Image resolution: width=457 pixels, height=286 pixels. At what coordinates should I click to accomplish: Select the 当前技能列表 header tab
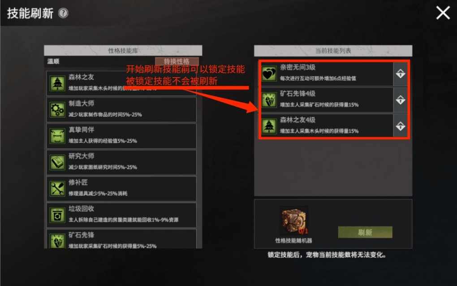click(333, 51)
